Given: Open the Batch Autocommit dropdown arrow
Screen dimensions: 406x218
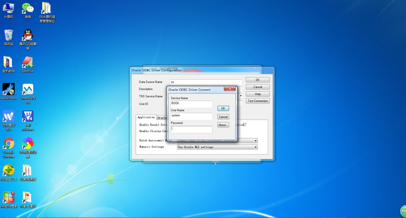Looking at the screenshot, I should pos(256,141).
